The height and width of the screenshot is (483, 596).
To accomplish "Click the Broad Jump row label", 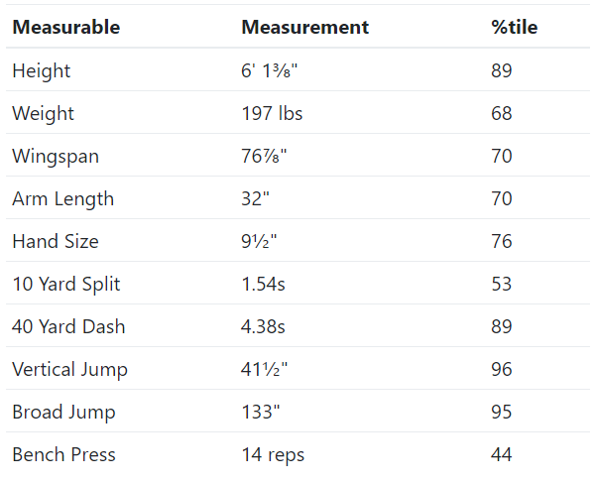I will (63, 413).
